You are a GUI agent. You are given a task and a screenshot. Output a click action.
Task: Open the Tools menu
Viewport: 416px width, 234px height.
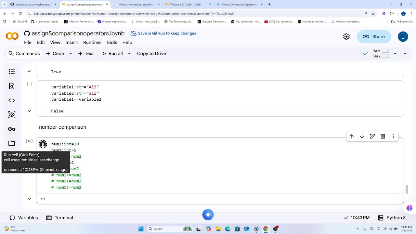(x=111, y=43)
